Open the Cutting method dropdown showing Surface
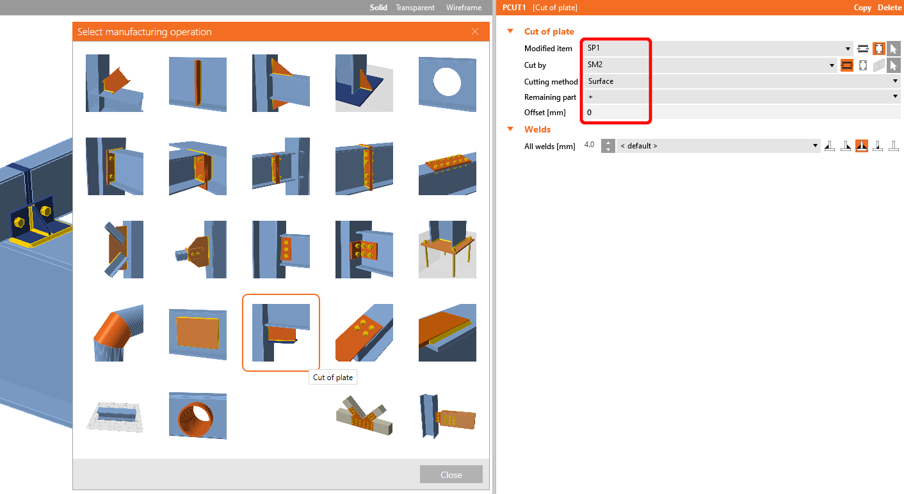Image resolution: width=904 pixels, height=494 pixels. (x=743, y=81)
